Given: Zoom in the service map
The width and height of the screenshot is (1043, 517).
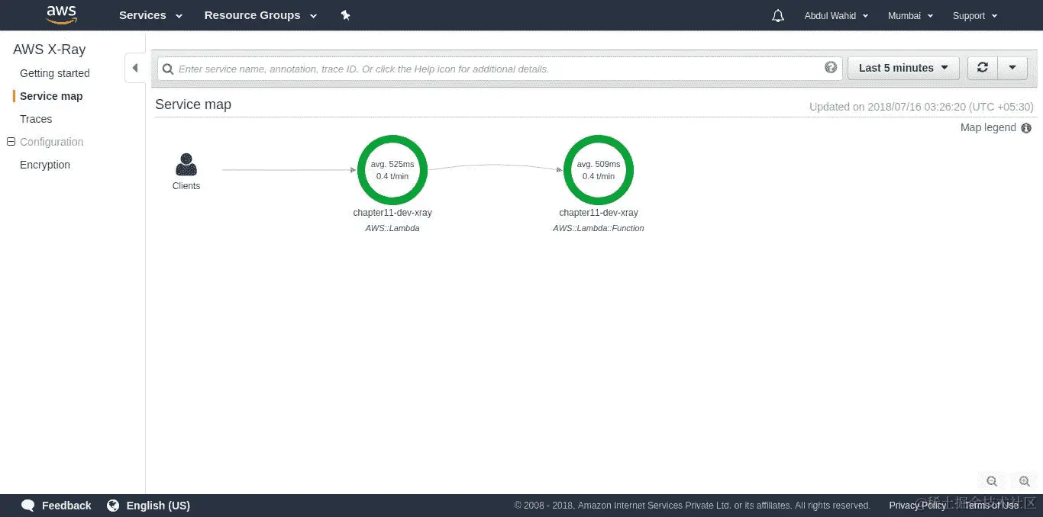Looking at the screenshot, I should click(x=1025, y=481).
